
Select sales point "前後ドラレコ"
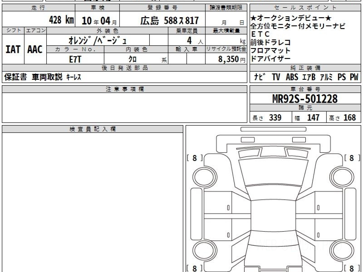pos(270,43)
